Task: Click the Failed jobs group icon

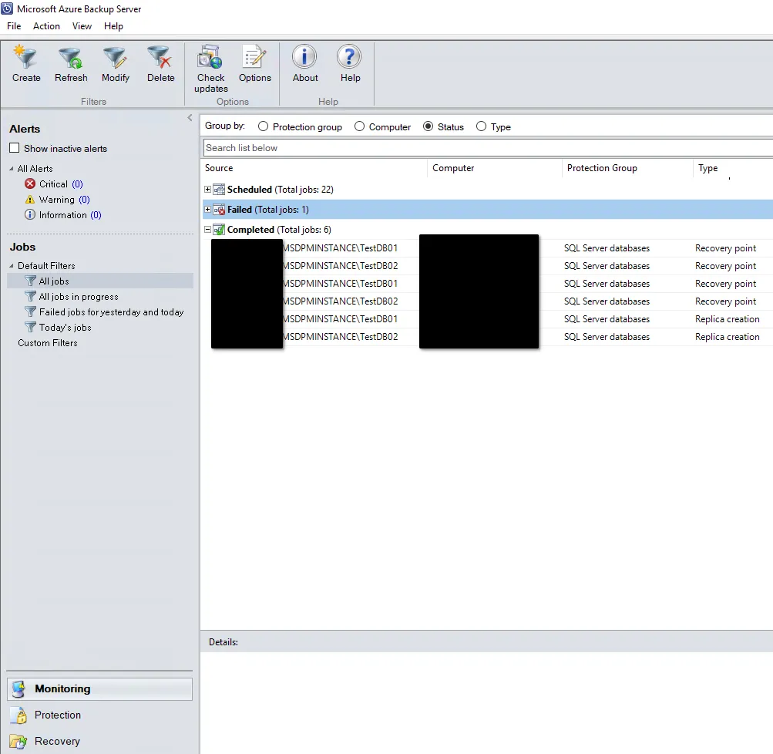Action: [219, 210]
